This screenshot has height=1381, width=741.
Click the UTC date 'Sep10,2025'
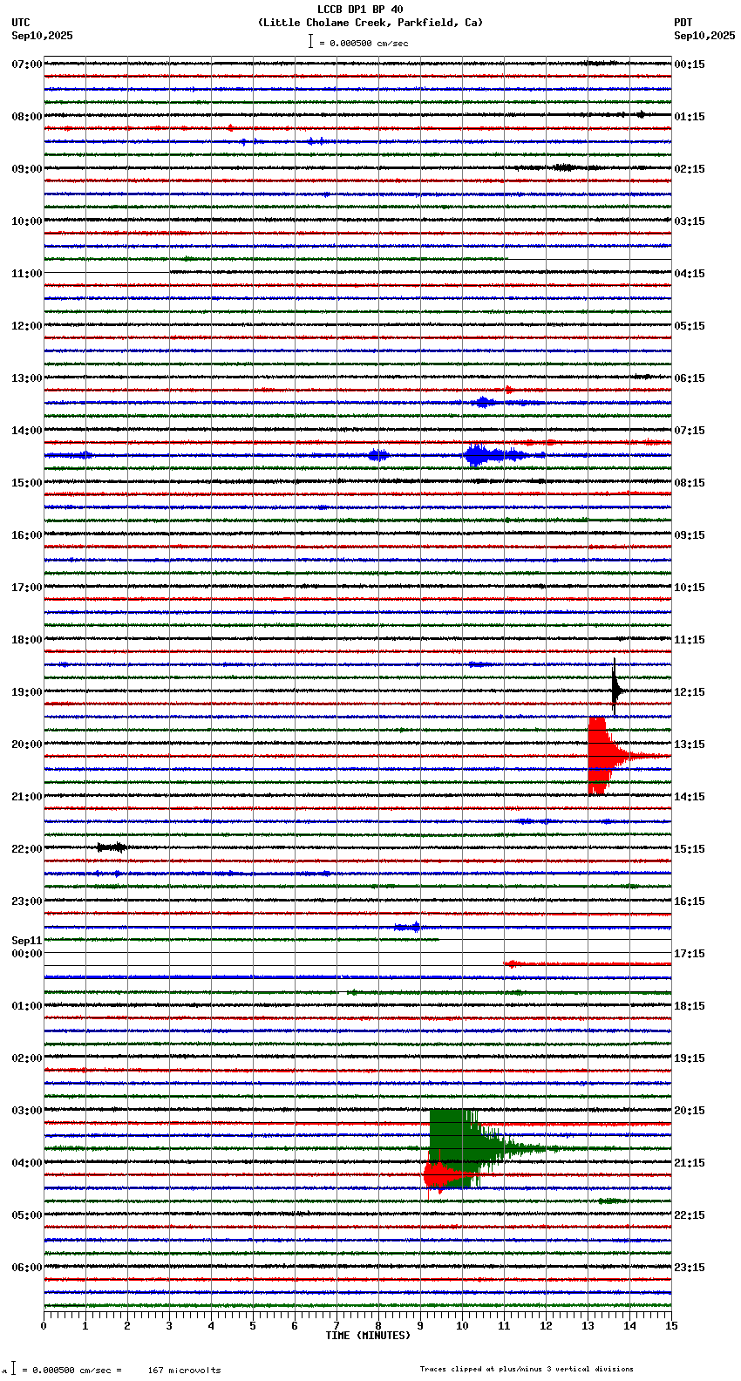coord(43,36)
